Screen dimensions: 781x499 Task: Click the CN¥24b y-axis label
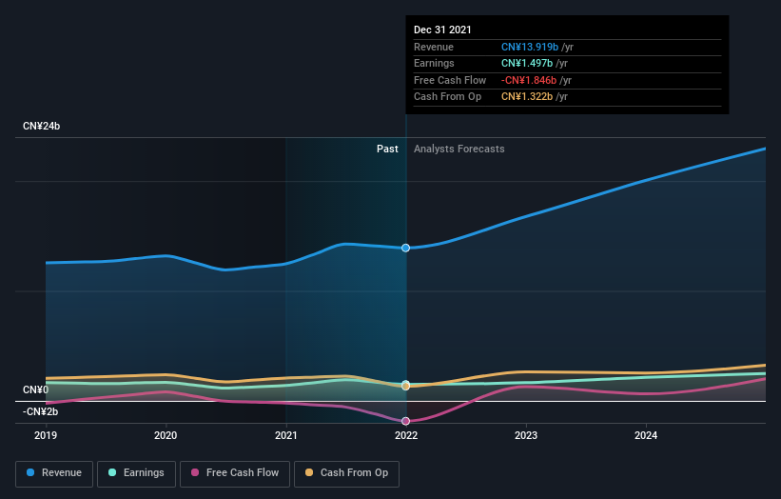41,126
